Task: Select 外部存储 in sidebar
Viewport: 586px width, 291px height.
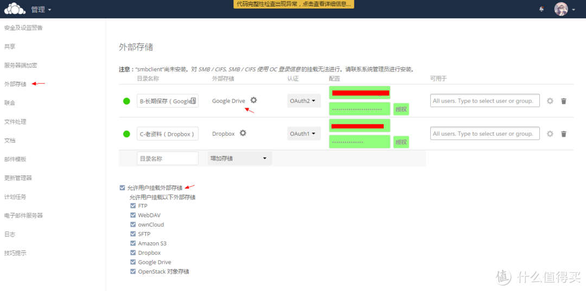Action: (x=15, y=84)
